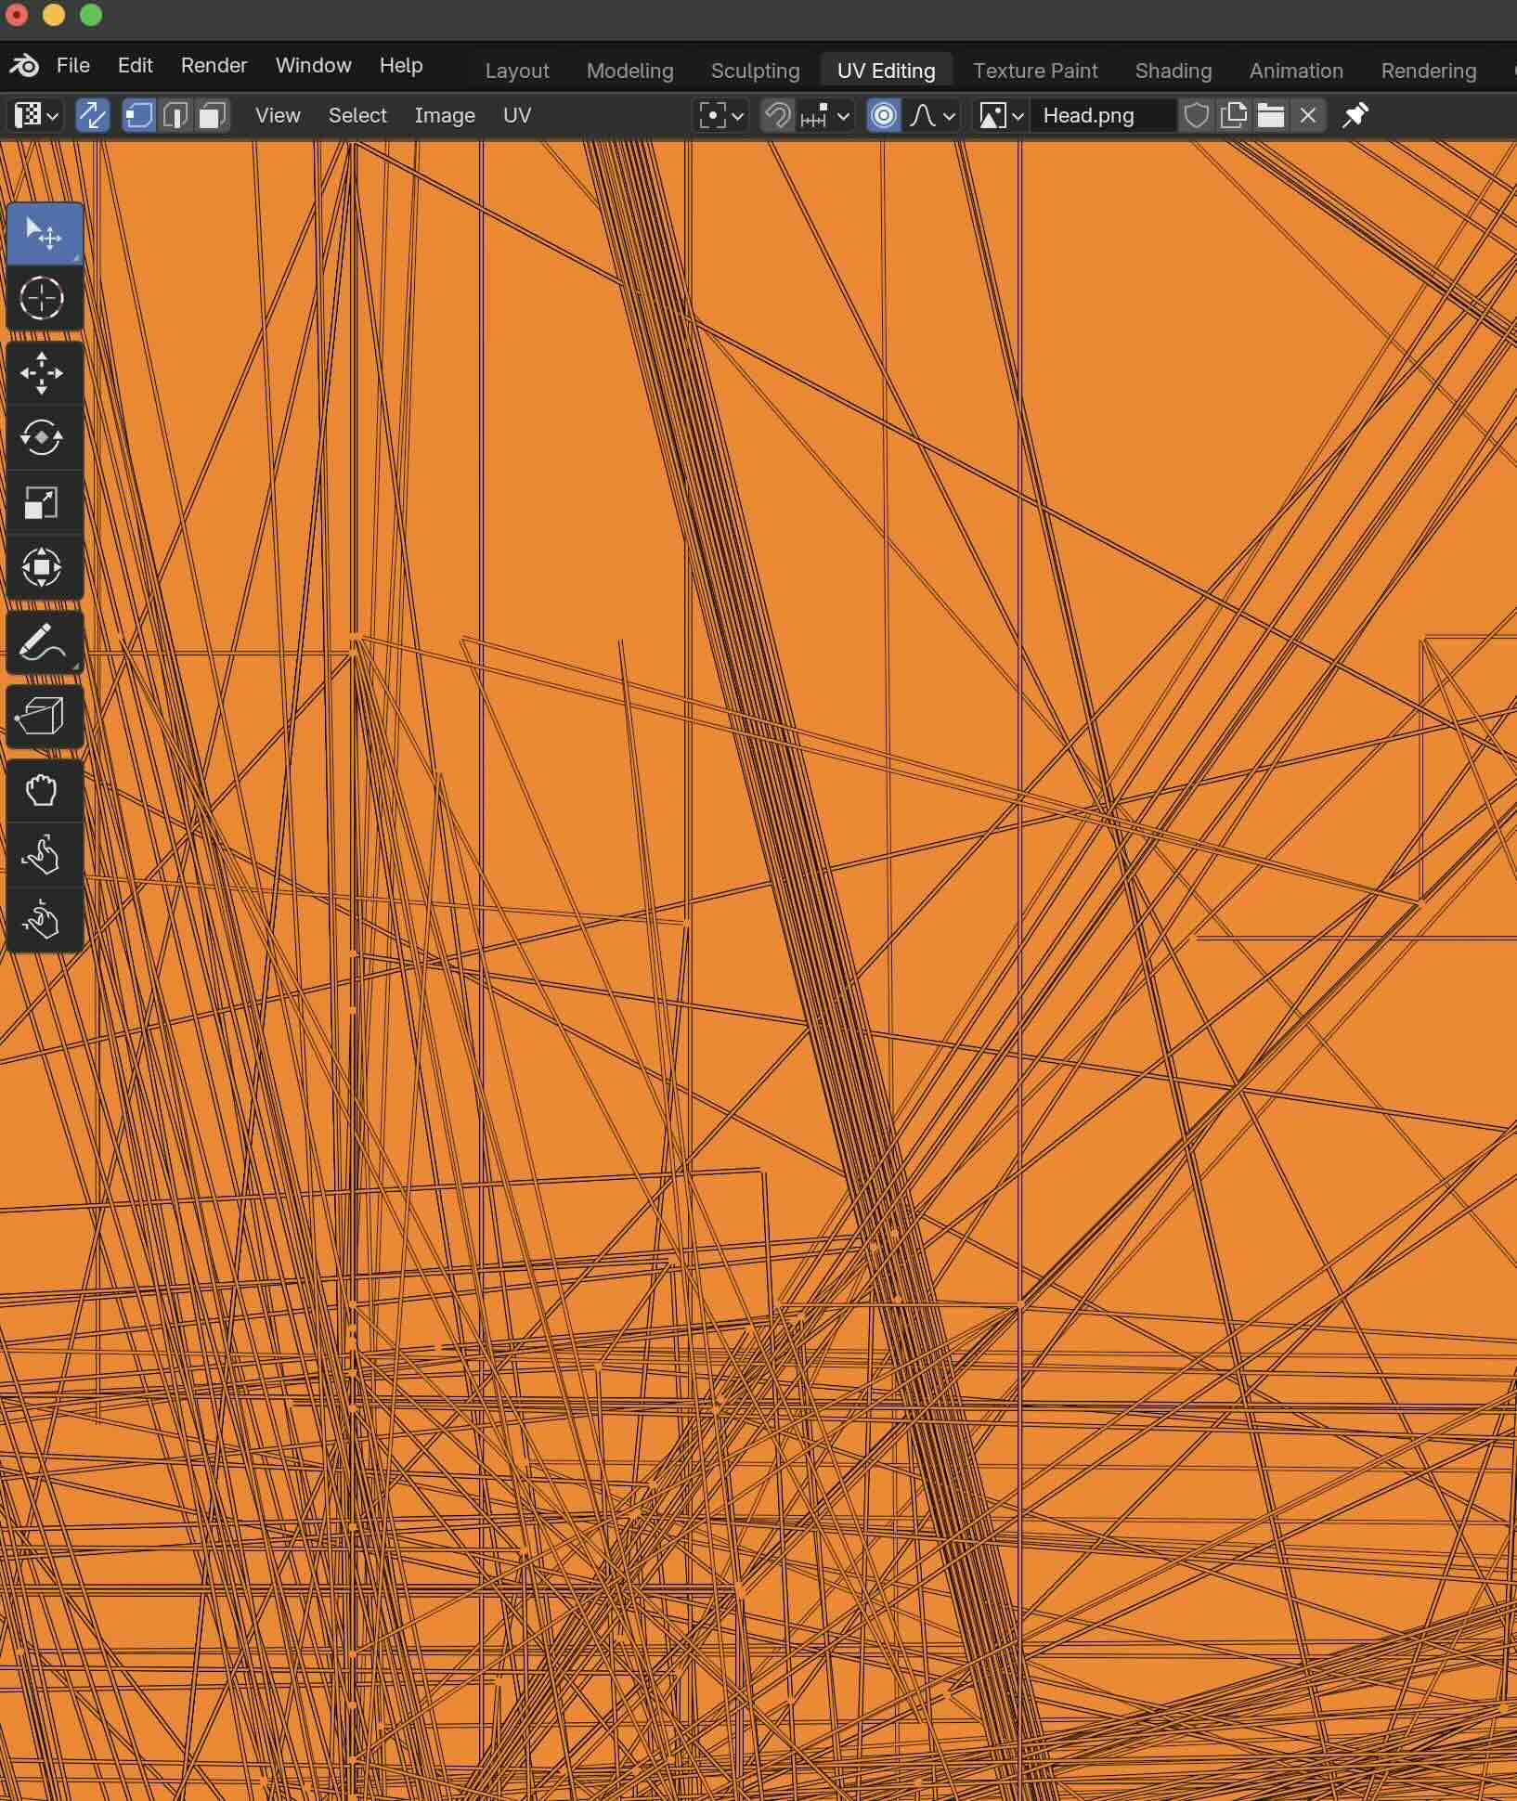
Task: Choose the Move tool
Action: (44, 373)
